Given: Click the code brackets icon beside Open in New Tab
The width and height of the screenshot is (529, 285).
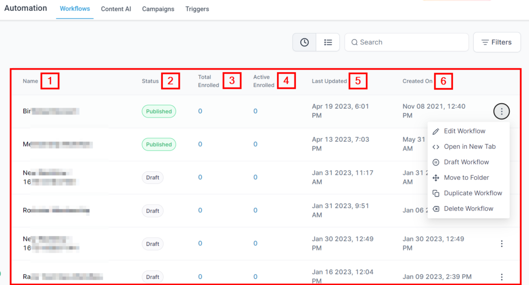Looking at the screenshot, I should point(436,147).
